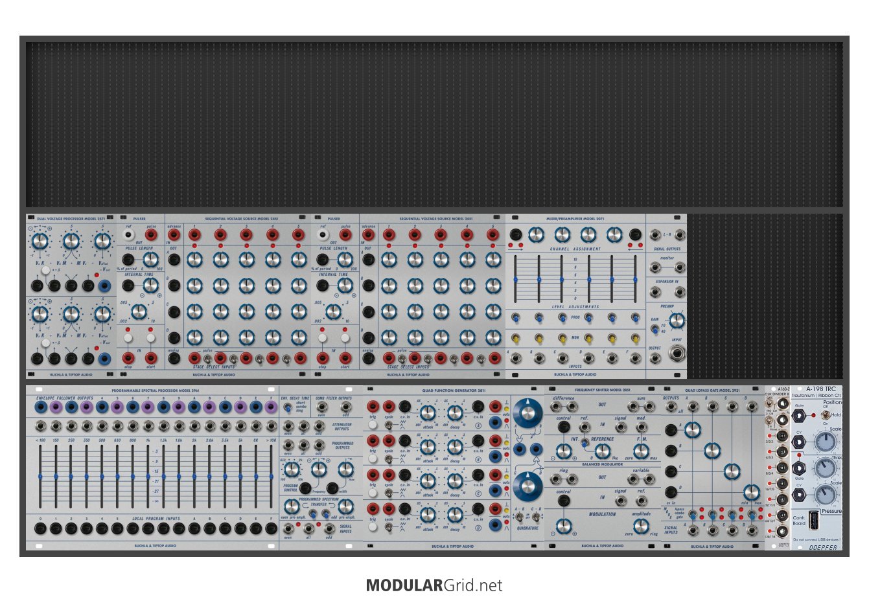The width and height of the screenshot is (869, 599).
Task: Click lower blue output jack on Dual Voltage Processor
Action: (104, 358)
